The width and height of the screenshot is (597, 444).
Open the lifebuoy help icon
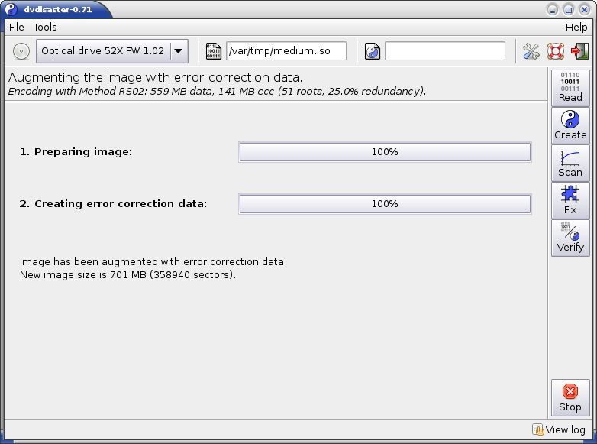point(555,51)
